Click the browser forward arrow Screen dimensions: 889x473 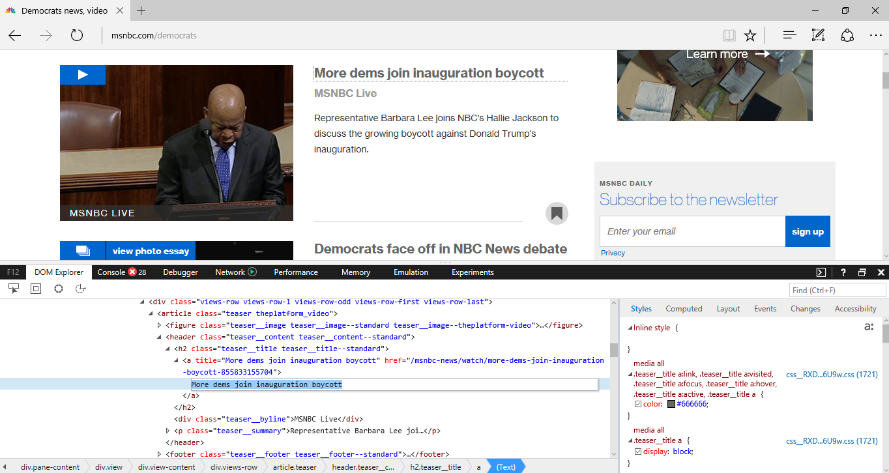tap(46, 35)
